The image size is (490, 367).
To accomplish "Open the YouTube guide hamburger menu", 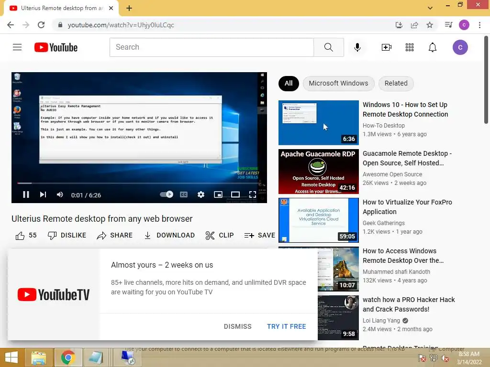I will (x=17, y=47).
